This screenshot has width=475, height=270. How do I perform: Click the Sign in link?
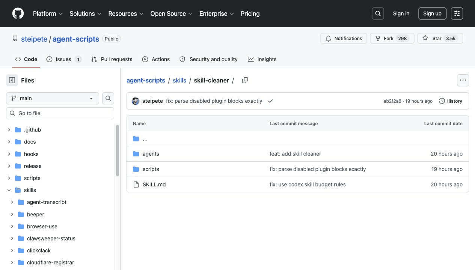coord(401,13)
